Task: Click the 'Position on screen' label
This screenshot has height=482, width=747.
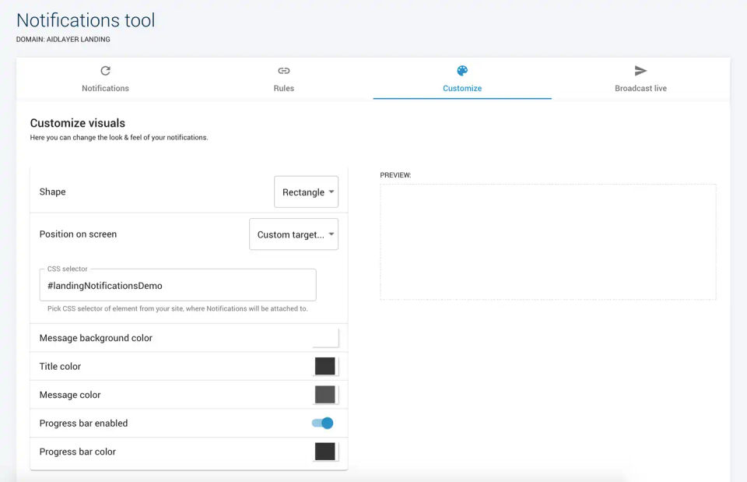Action: click(78, 234)
